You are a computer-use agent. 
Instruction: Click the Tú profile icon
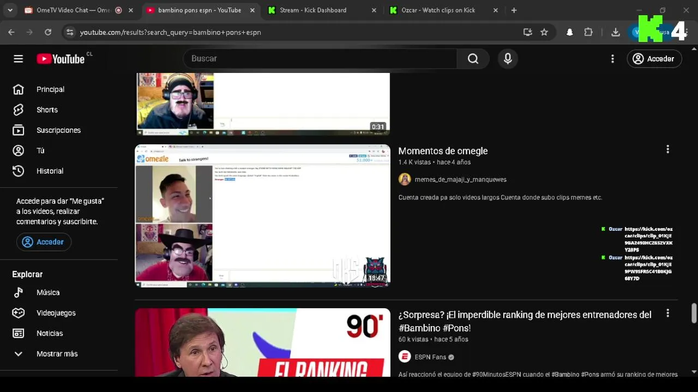(x=19, y=151)
